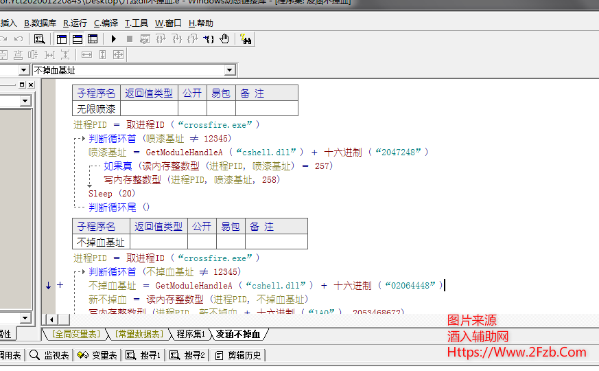The height and width of the screenshot is (371, 599).
Task: Switch to the 程序集1 tab
Action: point(190,335)
